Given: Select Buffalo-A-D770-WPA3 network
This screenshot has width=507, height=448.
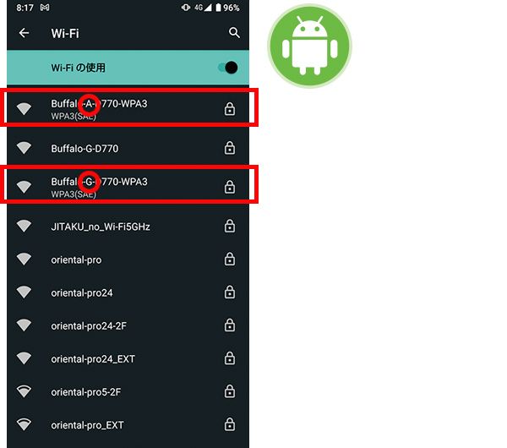Looking at the screenshot, I should [x=128, y=109].
